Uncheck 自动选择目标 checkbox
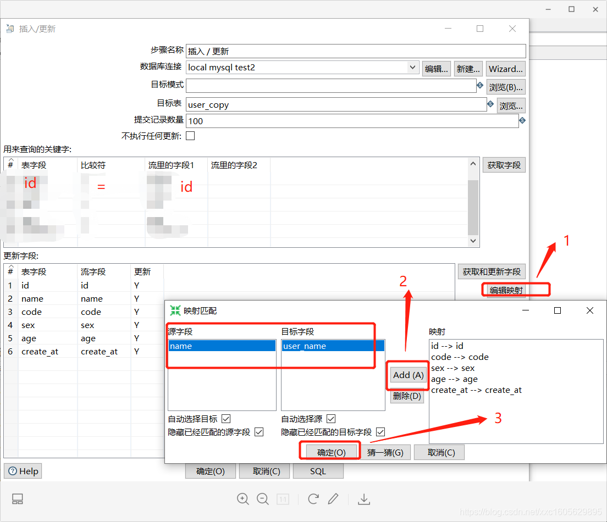The image size is (607, 522). [226, 419]
